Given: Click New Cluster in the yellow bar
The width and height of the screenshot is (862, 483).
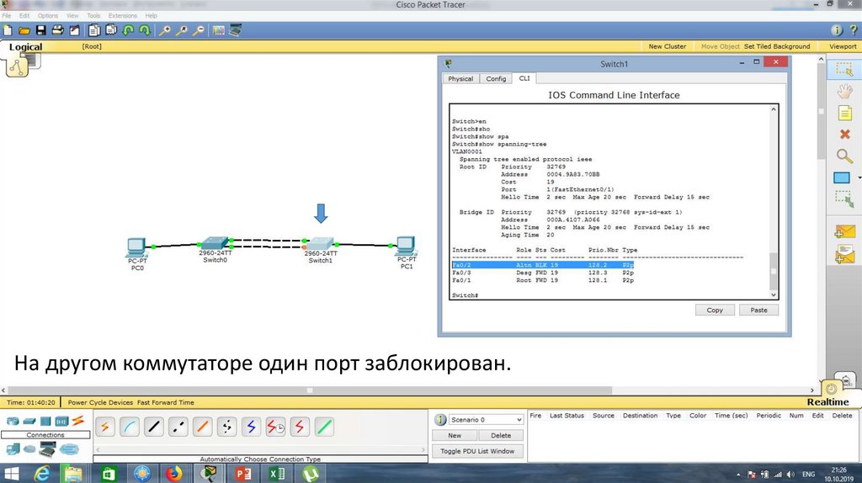Looking at the screenshot, I should 668,47.
